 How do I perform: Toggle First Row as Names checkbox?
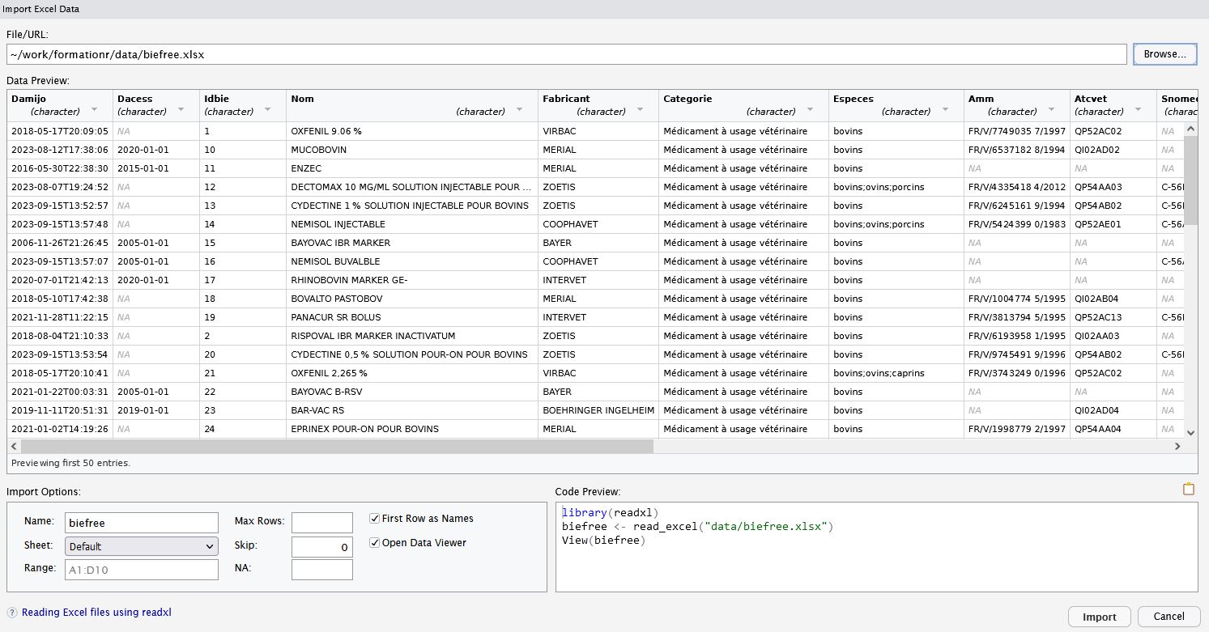coord(375,519)
